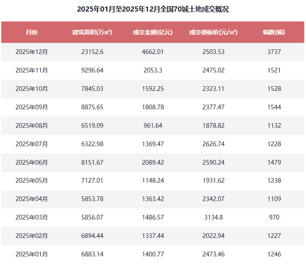The width and height of the screenshot is (306, 265).
Task: Select the 幅数(幅) column header
Action: coord(274,32)
